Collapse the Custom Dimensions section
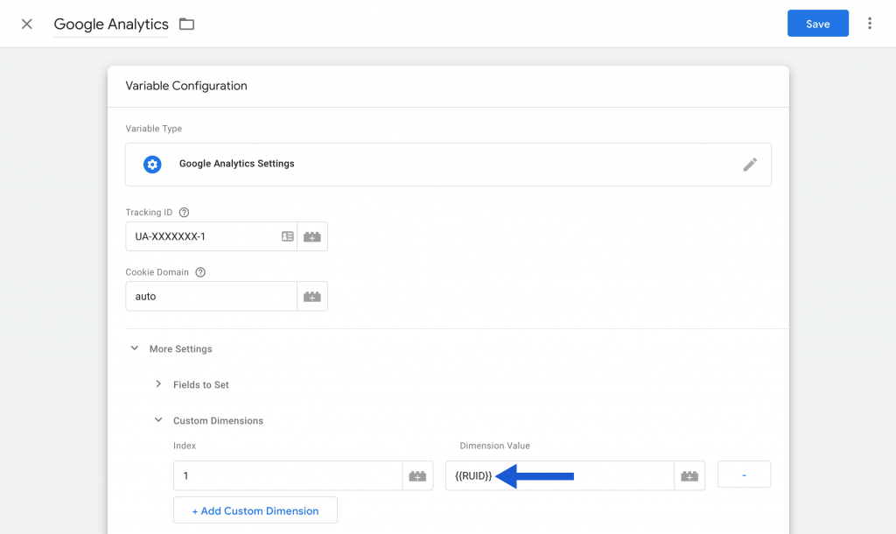 pyautogui.click(x=158, y=420)
